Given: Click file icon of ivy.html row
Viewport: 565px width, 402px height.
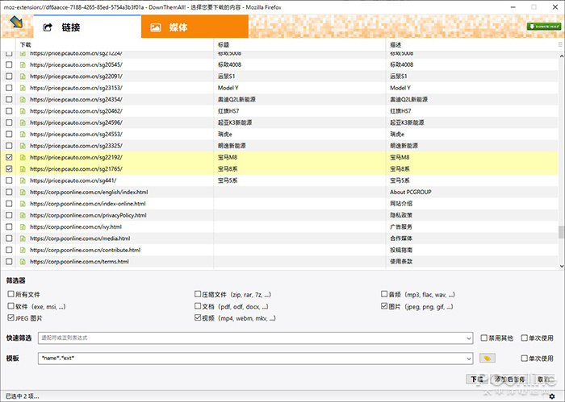Looking at the screenshot, I should click(23, 227).
